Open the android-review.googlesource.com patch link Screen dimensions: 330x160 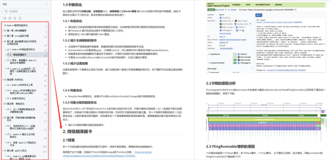point(107,154)
